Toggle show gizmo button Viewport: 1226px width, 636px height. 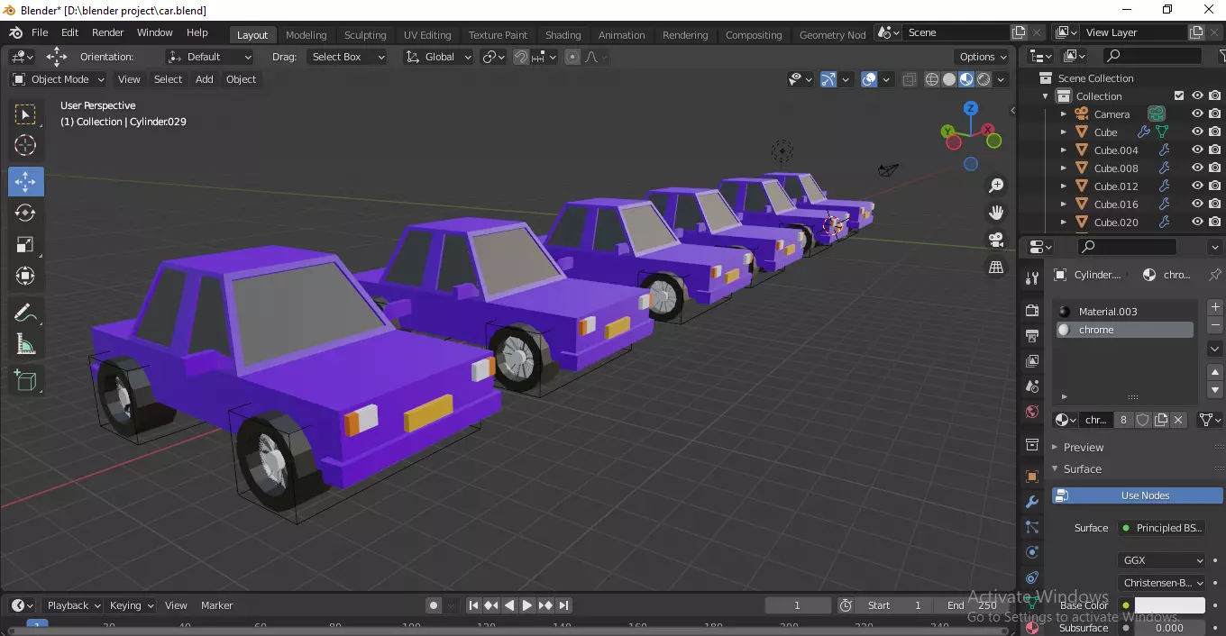click(x=828, y=79)
